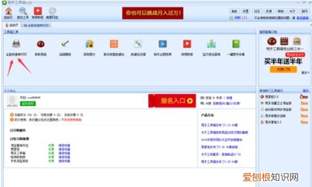Click the red link in the first-use tip line
Viewport: 312px width, 187px height.
(x=73, y=119)
